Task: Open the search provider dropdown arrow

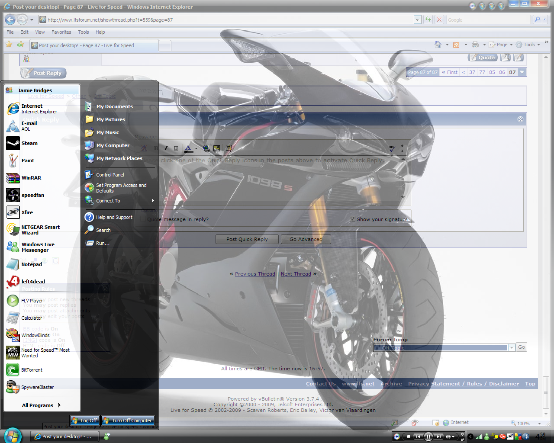Action: (544, 19)
